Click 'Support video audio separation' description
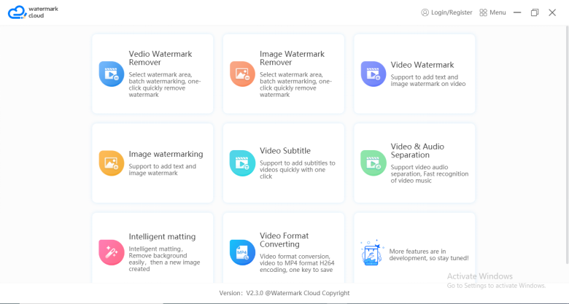 (x=430, y=174)
